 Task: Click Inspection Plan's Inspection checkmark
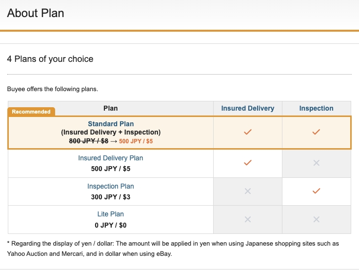317,191
